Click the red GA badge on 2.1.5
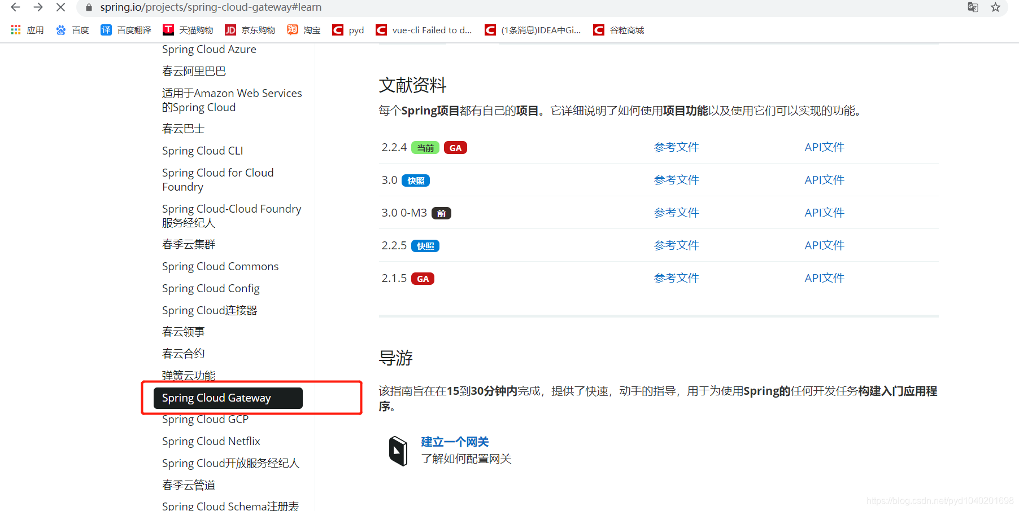Image resolution: width=1019 pixels, height=511 pixels. point(423,279)
